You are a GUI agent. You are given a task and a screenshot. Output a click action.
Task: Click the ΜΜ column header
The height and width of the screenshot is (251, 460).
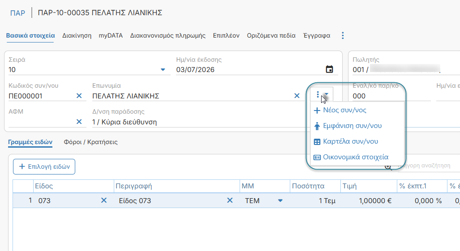(265, 186)
